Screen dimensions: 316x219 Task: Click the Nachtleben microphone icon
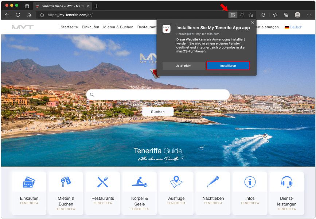[x=213, y=180]
